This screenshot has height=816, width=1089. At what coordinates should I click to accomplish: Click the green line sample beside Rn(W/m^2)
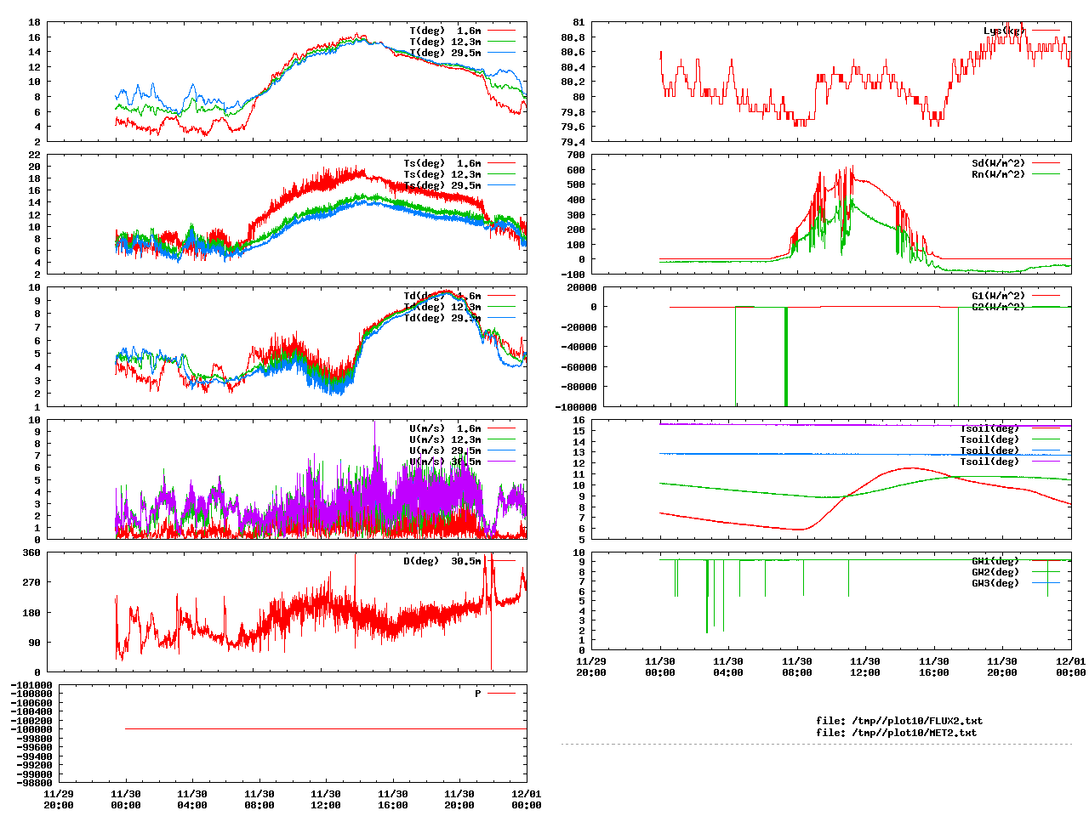[x=1046, y=174]
